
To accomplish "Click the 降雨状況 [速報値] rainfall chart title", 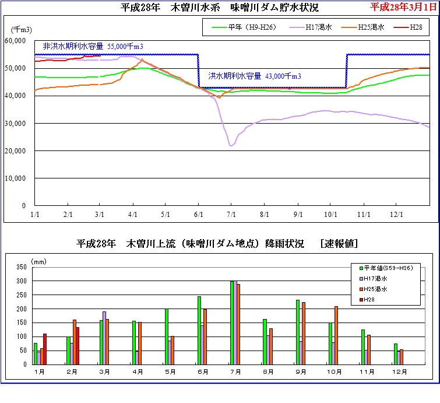I will [x=217, y=243].
